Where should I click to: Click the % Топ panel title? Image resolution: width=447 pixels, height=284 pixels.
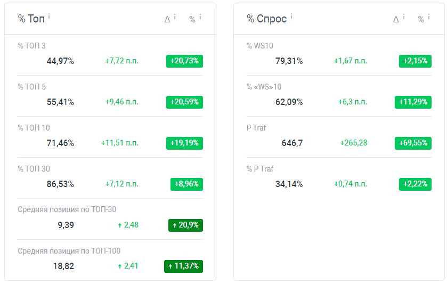[31, 19]
